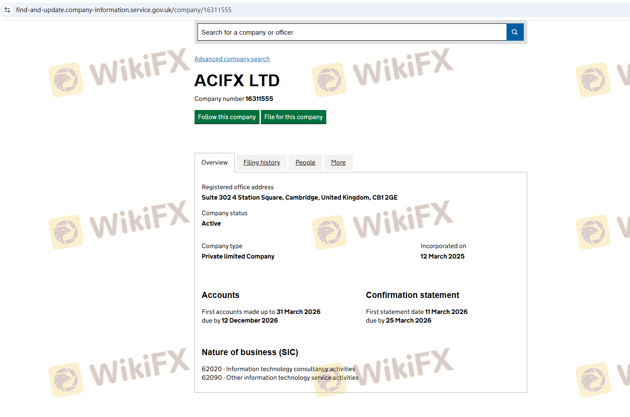This screenshot has height=417, width=630.
Task: Click the Active company status value
Action: (x=211, y=223)
